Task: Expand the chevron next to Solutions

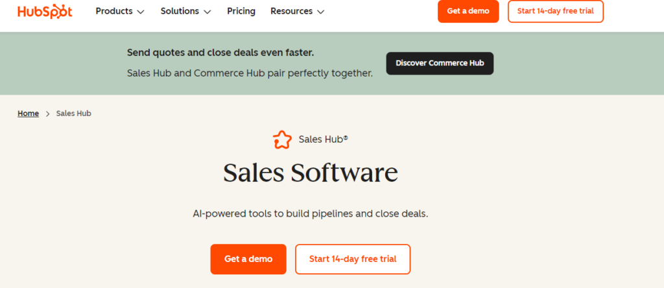Action: [207, 12]
